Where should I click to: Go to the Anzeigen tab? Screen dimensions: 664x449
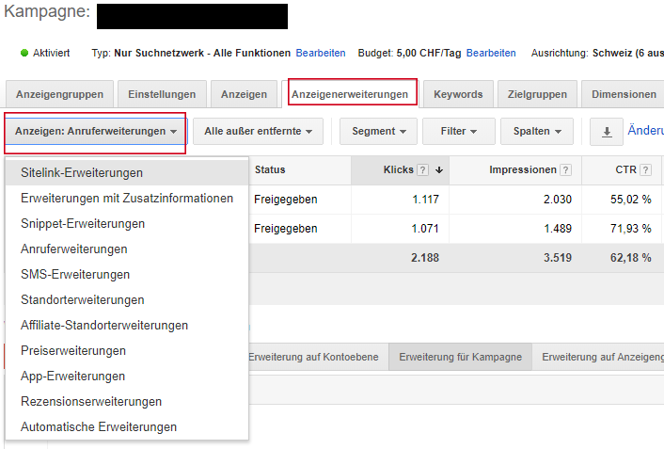point(244,94)
